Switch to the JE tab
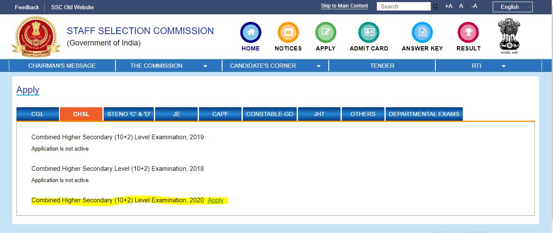Viewport: 553px width, 233px height. click(177, 114)
